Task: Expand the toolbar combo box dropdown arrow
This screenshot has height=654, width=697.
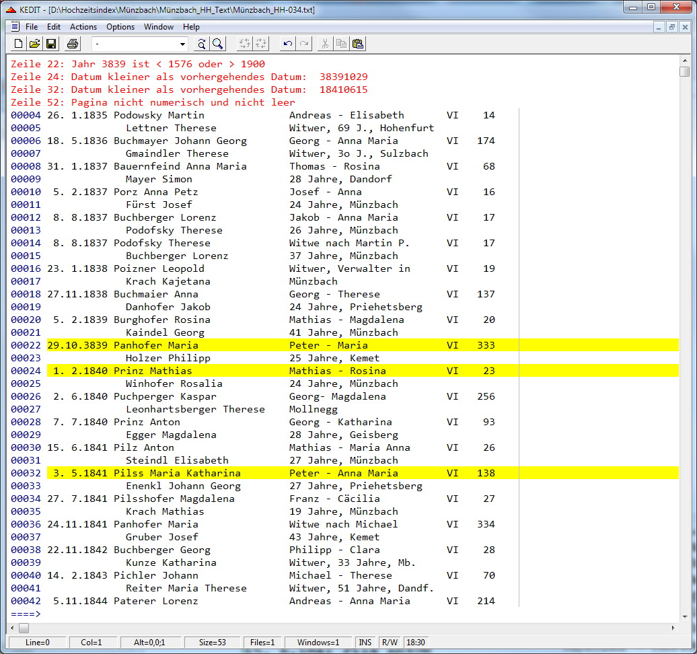Action: click(182, 44)
